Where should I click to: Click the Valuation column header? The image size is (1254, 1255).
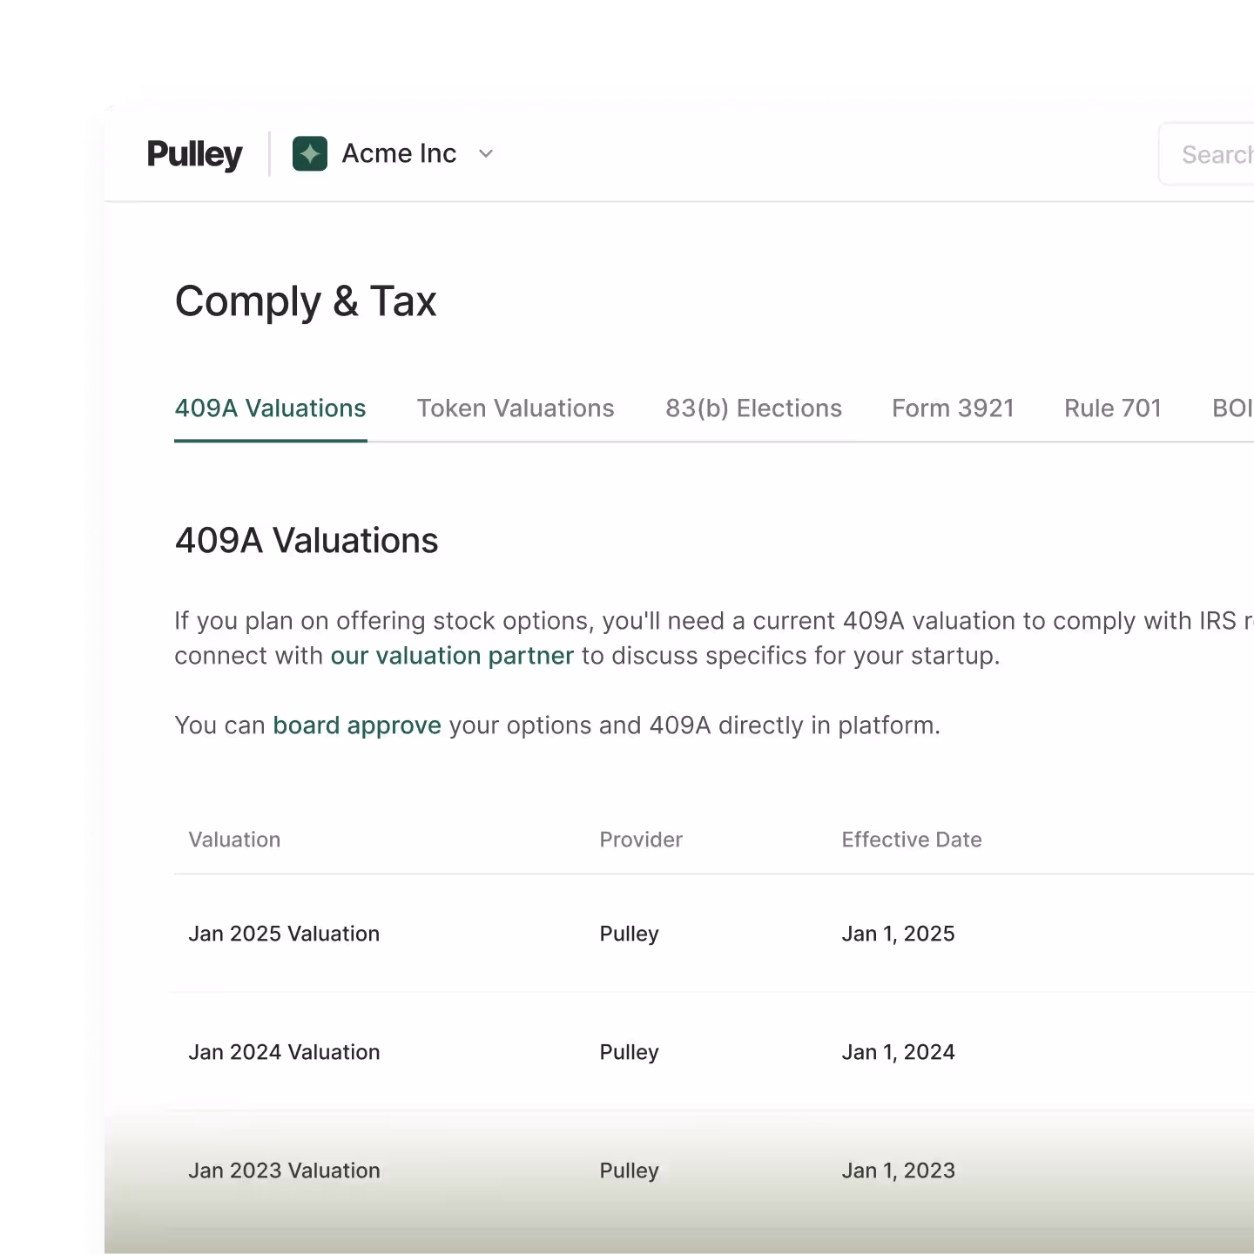234,840
